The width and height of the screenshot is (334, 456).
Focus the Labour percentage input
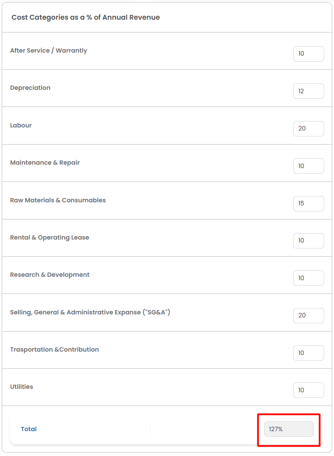(308, 129)
